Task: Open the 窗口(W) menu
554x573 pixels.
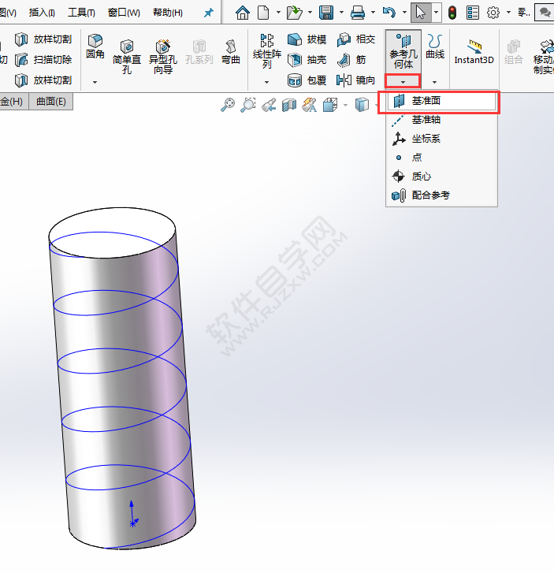Action: pos(124,13)
